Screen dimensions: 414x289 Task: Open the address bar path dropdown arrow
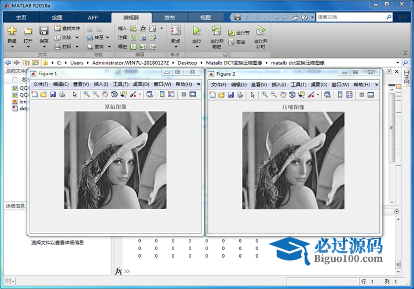point(397,62)
